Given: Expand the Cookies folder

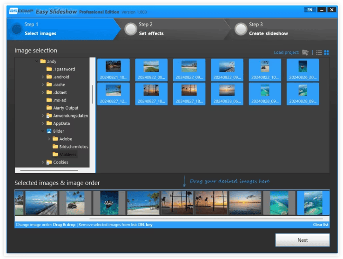Looking at the screenshot, I should click(x=43, y=162).
